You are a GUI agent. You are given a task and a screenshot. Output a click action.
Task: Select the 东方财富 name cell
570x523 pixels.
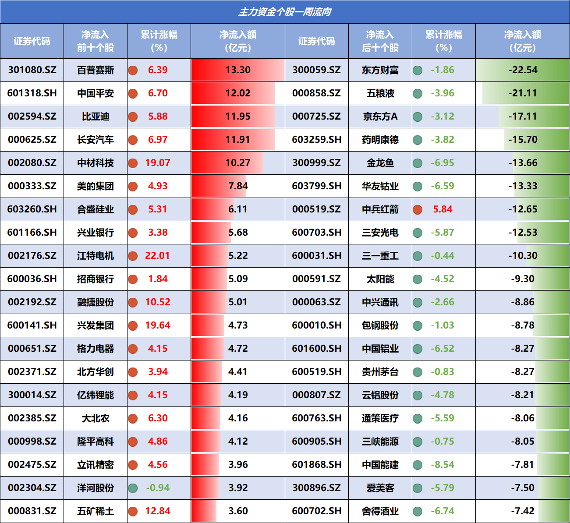tap(380, 70)
